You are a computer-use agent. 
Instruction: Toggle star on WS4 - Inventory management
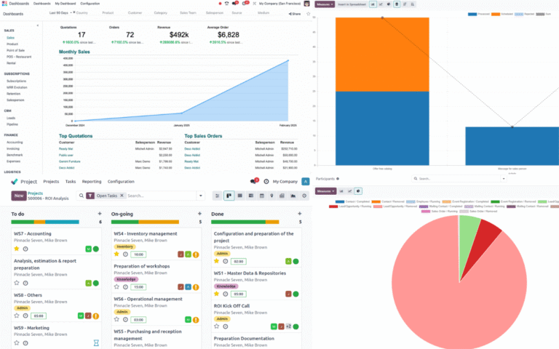[x=116, y=254]
